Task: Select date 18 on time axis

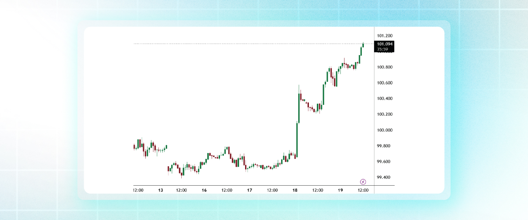Action: 295,190
